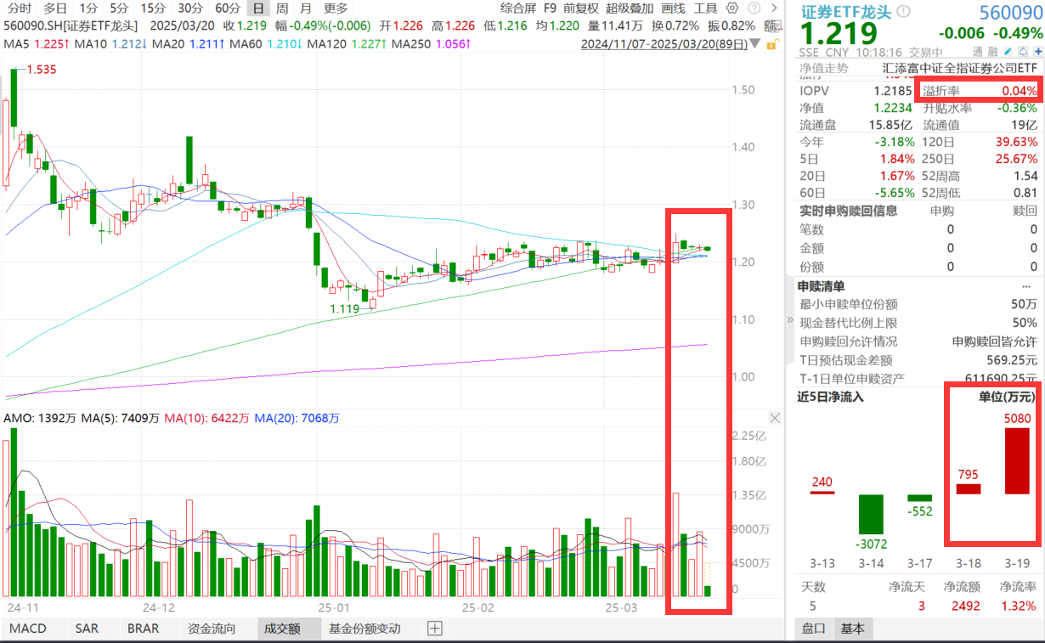Switch chart to 周 weekly period
The width and height of the screenshot is (1045, 643).
(280, 8)
